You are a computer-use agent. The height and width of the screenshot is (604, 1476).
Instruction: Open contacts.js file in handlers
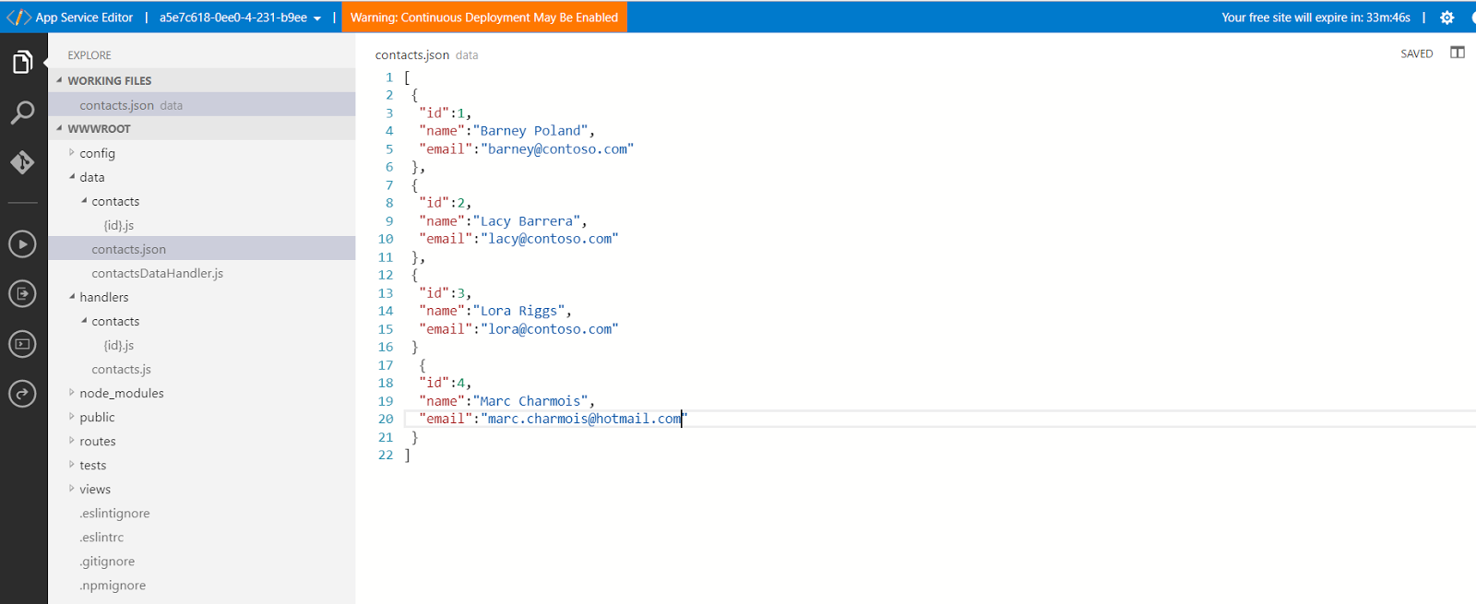122,369
